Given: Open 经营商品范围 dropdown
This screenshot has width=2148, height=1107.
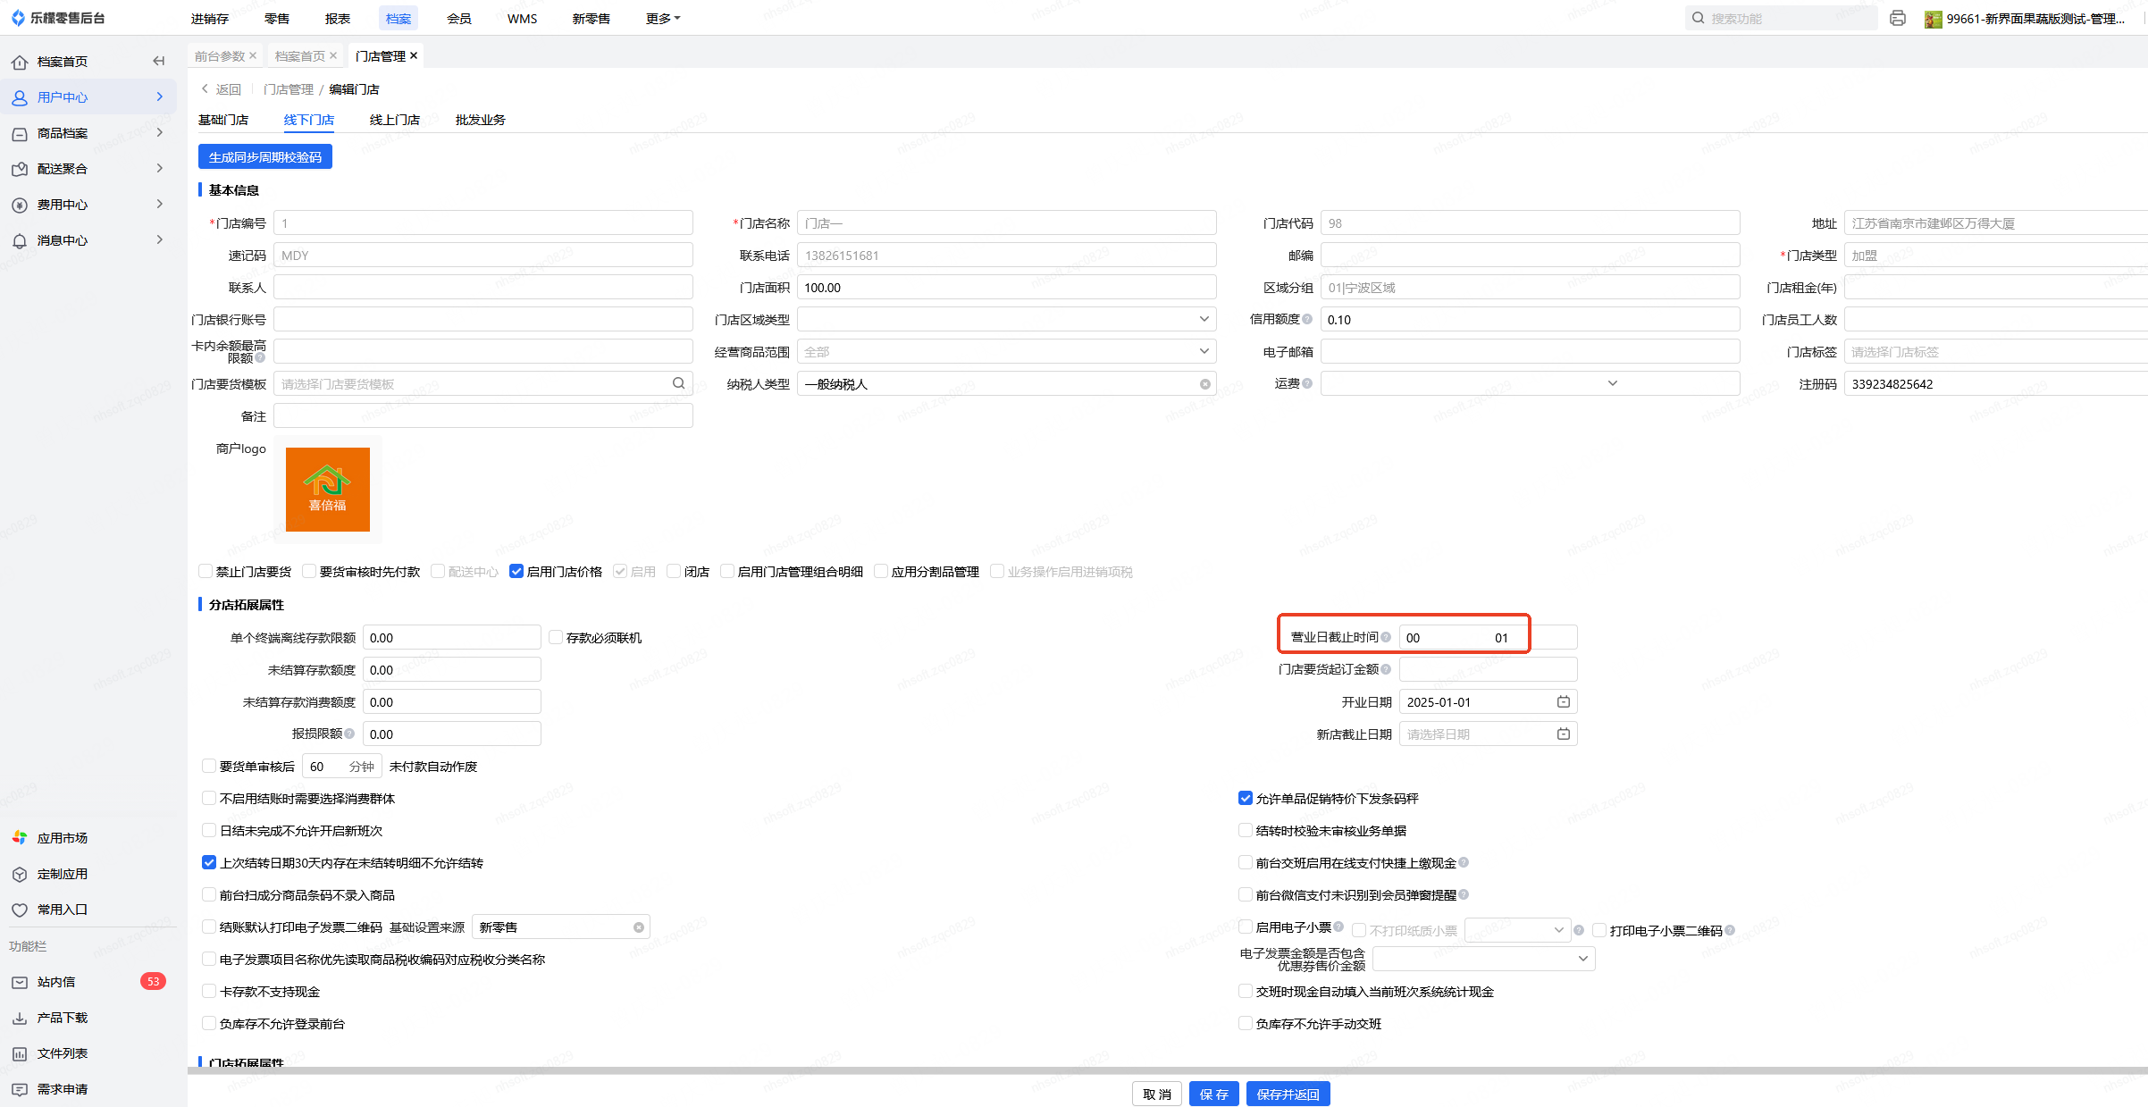Looking at the screenshot, I should [1204, 351].
